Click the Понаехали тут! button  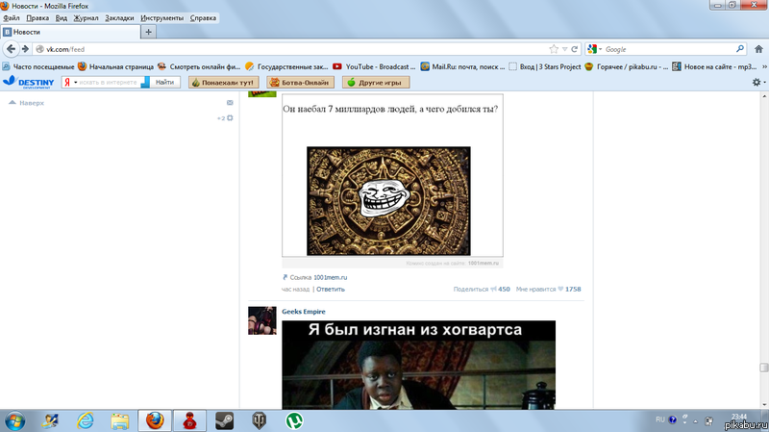[224, 83]
